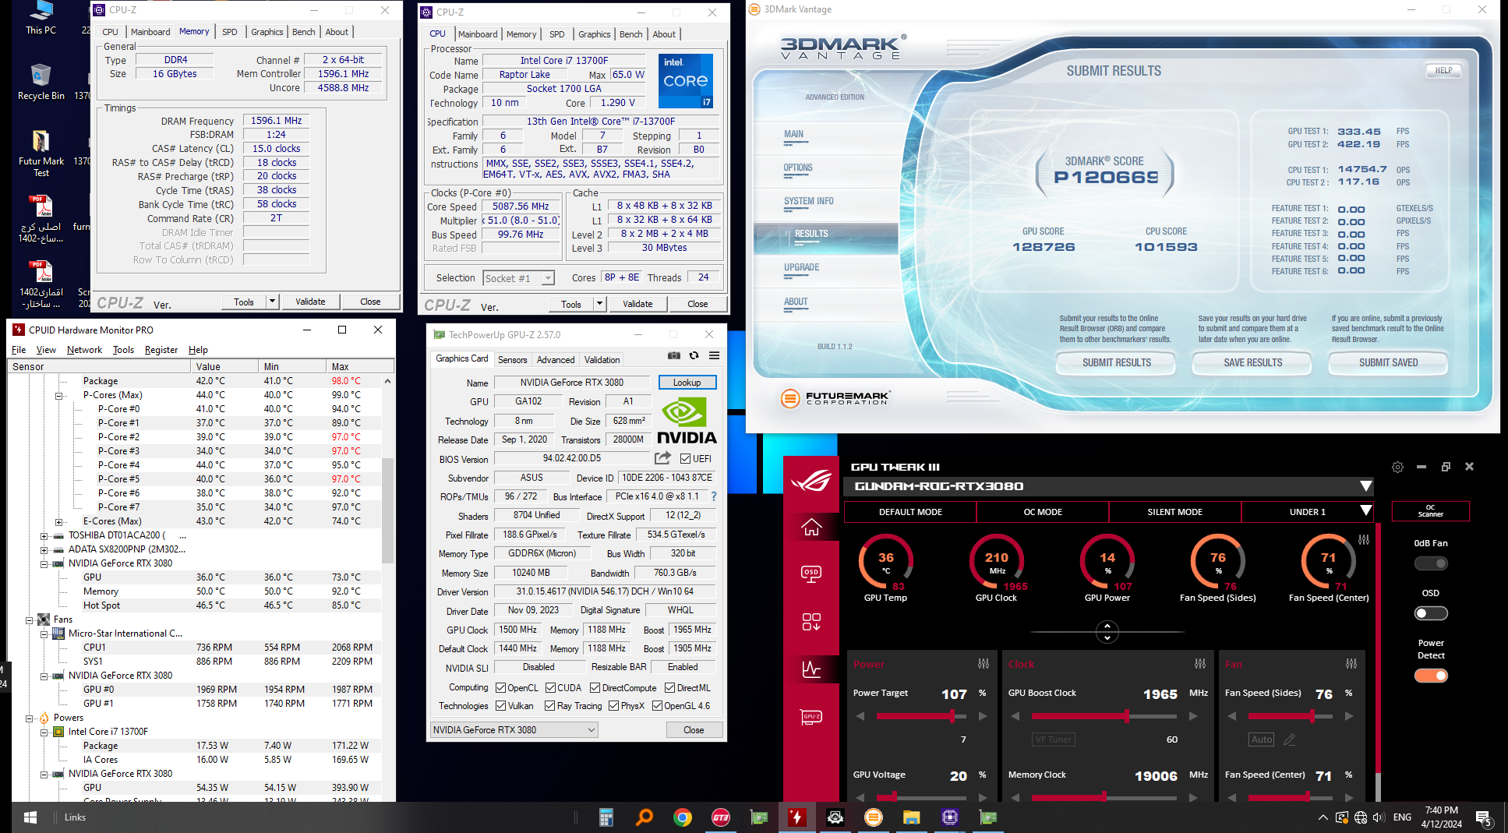The height and width of the screenshot is (833, 1508).
Task: Toggle the Ray Tracing checkbox
Action: [550, 706]
